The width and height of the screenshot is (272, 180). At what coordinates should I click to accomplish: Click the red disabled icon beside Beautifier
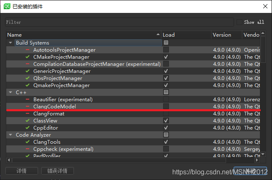pyautogui.click(x=28, y=100)
